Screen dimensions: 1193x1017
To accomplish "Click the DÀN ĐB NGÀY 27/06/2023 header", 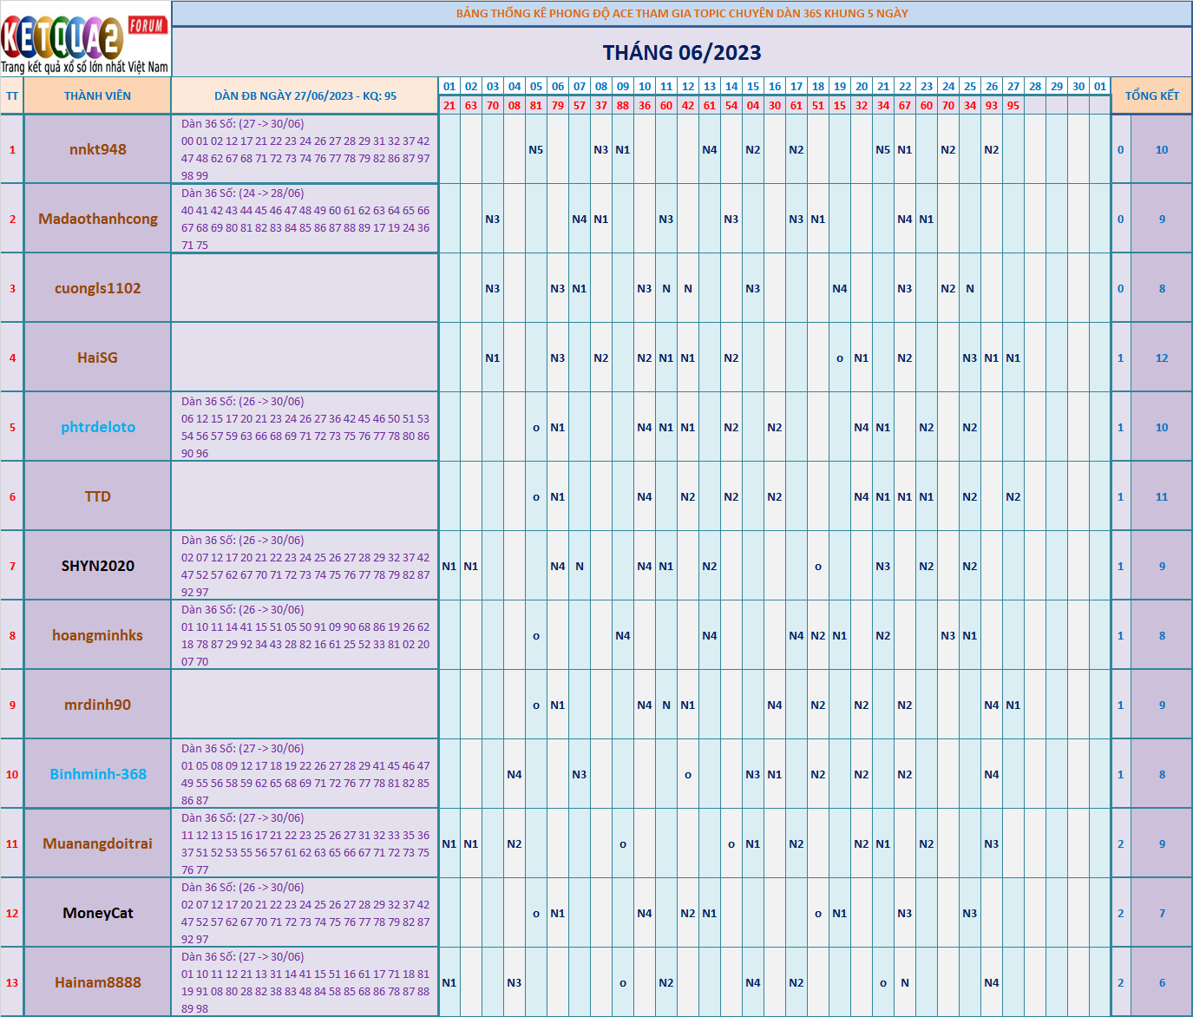I will pos(305,96).
